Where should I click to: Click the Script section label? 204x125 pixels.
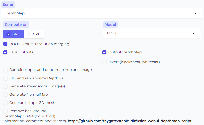point(8,5)
